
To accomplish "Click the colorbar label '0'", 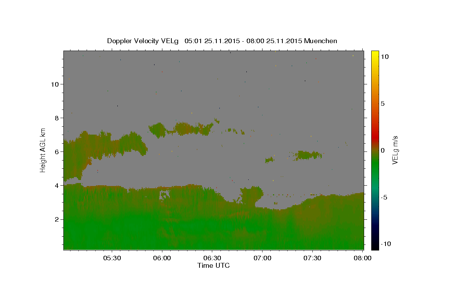I will coord(382,150).
